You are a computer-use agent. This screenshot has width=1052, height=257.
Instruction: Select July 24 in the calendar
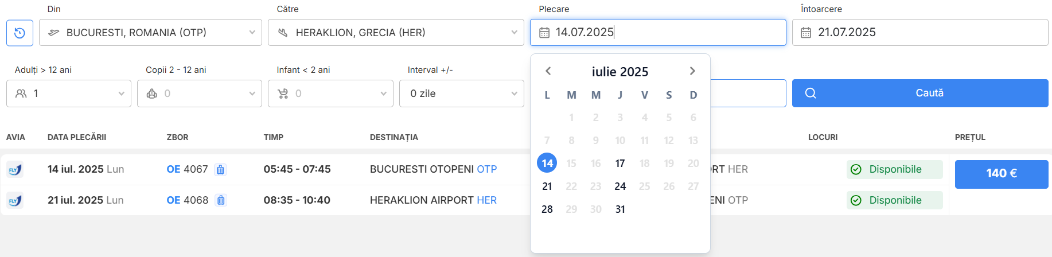(x=620, y=186)
